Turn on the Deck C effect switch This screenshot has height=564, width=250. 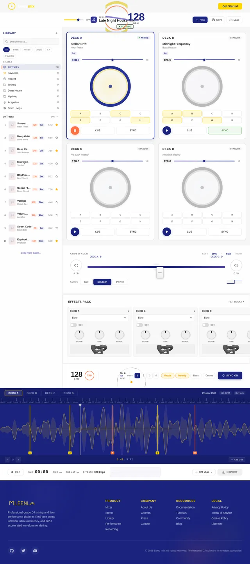click(205, 325)
